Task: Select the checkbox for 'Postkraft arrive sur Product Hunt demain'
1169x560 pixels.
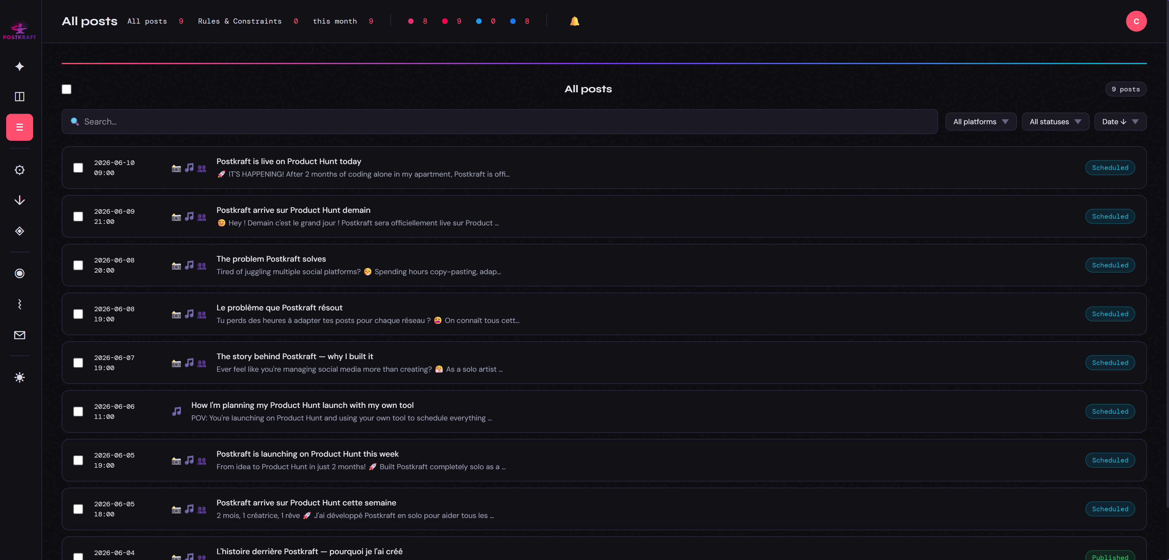Action: [78, 217]
